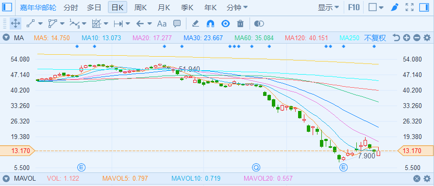Toggle the magnet snap mode
The image size is (434, 186).
point(211,24)
